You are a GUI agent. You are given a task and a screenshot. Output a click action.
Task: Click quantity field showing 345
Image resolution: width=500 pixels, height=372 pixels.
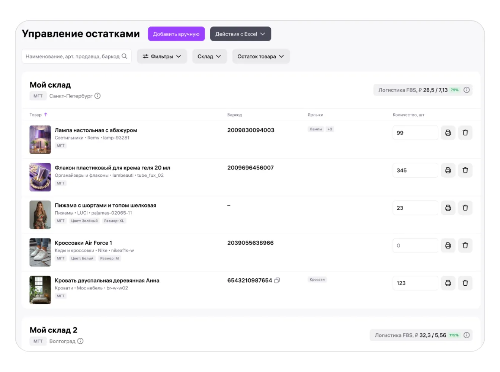tap(415, 170)
